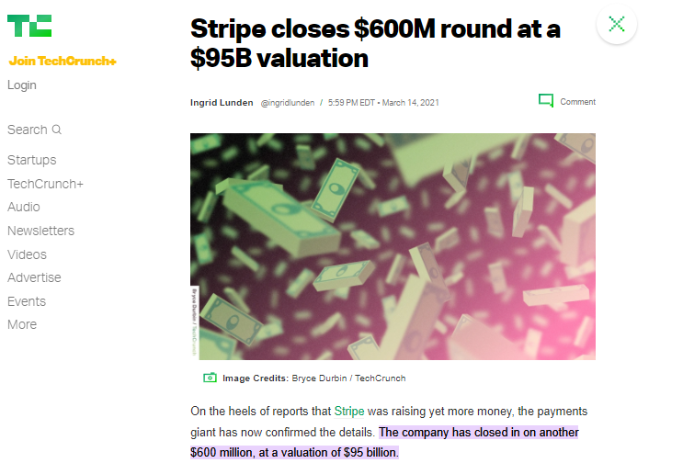Go to the Audio section
Screen dimensions: 683x463
tap(24, 207)
